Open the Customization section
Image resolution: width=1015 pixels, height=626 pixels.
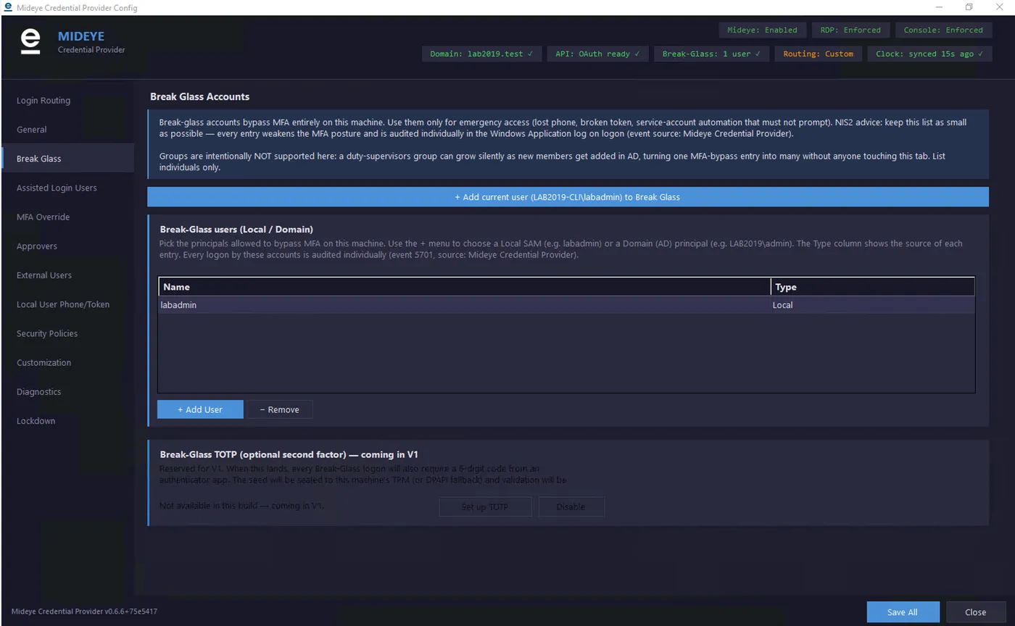[67, 362]
